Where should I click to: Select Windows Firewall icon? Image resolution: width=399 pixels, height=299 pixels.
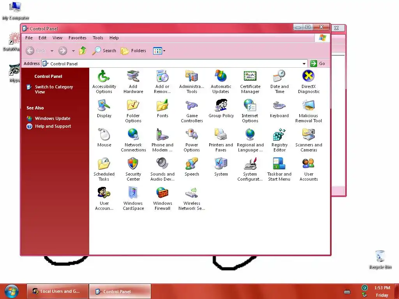coord(162,199)
